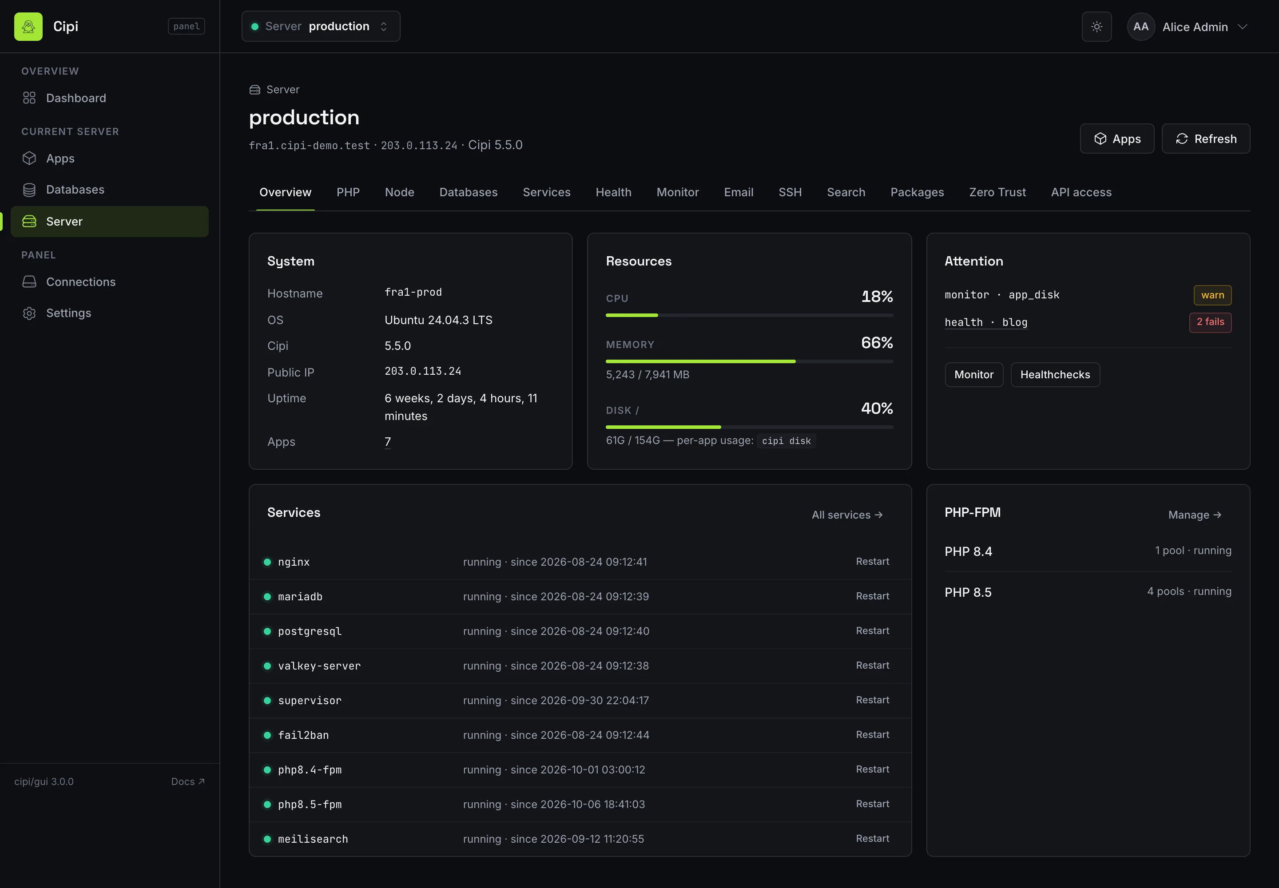Viewport: 1279px width, 888px height.
Task: Click the AA user avatar
Action: pos(1140,27)
